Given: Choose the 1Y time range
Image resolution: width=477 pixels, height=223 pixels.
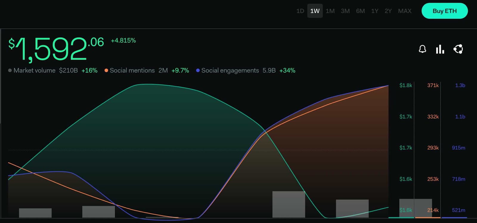Looking at the screenshot, I should click(x=375, y=11).
